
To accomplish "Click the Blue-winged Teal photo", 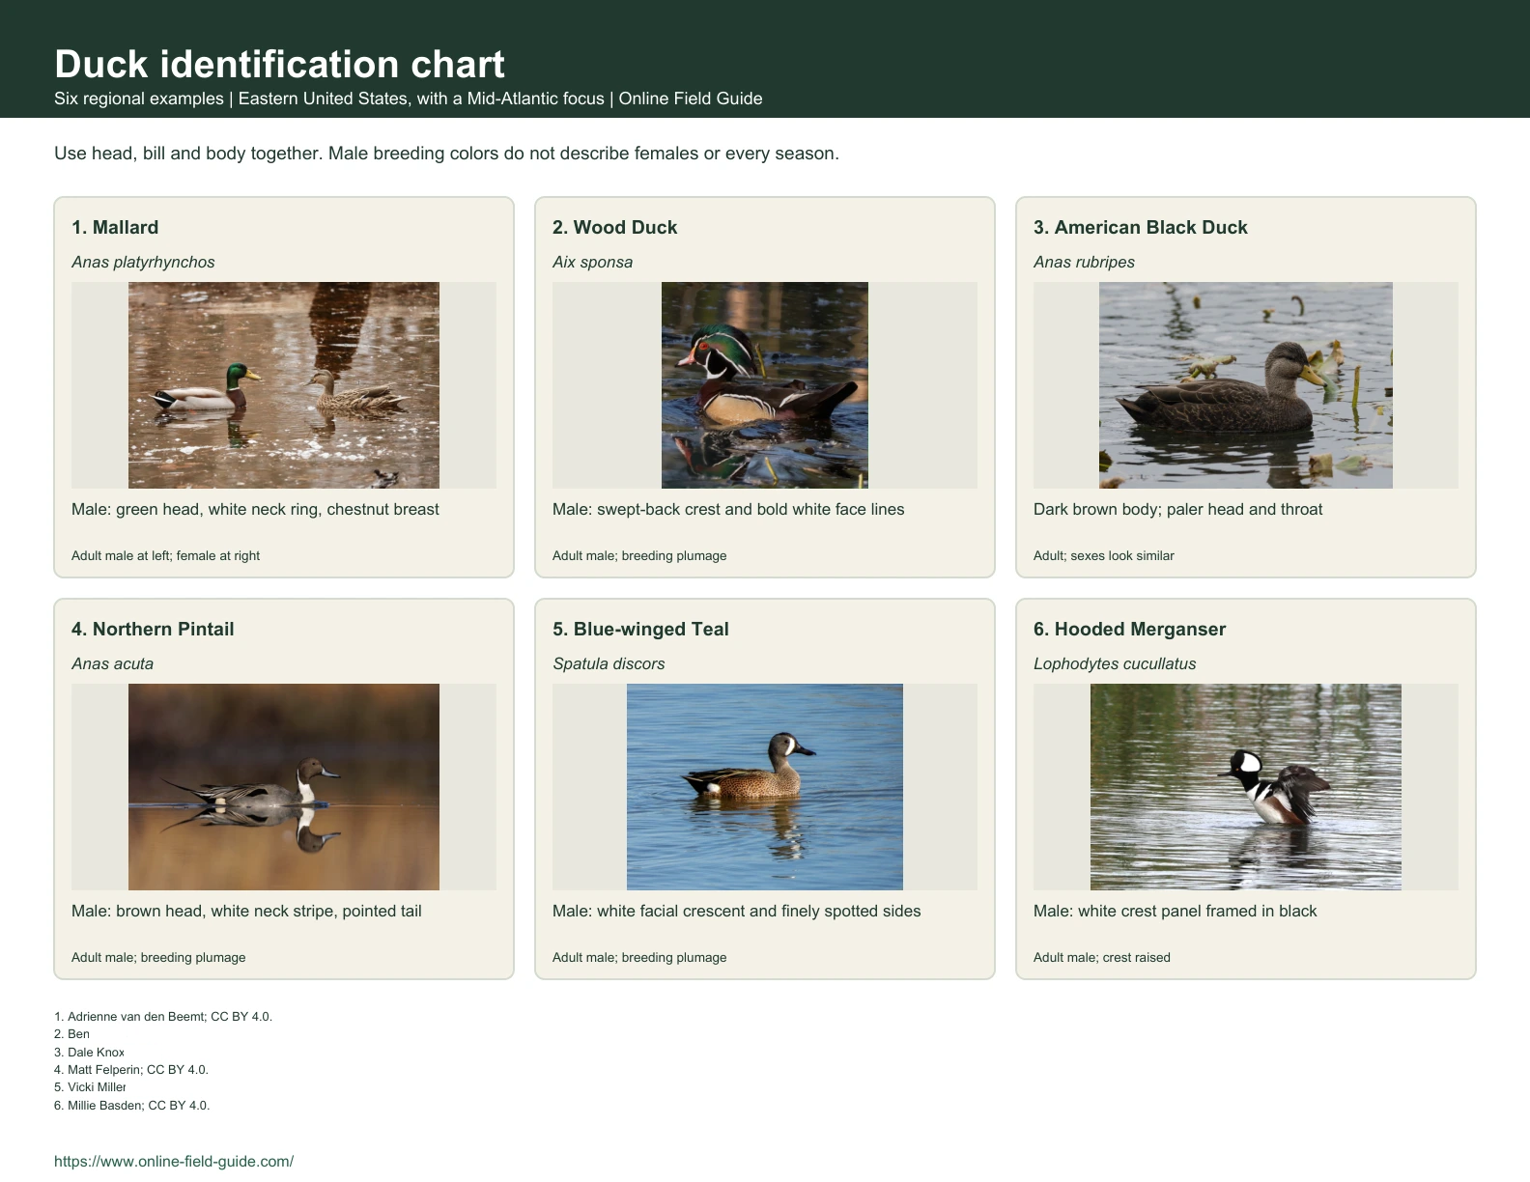I will (765, 787).
